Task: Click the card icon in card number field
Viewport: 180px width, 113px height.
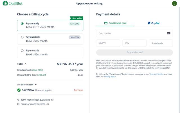Action: point(169,33)
